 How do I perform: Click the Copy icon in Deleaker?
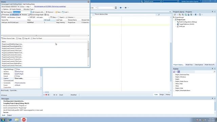click(x=17, y=38)
